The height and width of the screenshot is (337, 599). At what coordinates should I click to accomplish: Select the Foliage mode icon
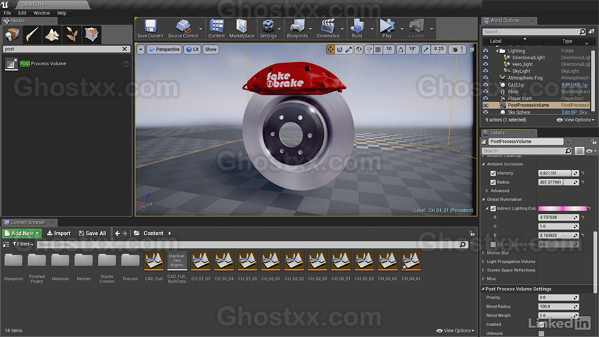[71, 35]
